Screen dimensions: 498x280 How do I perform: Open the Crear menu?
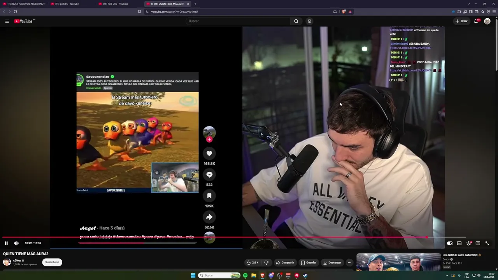461,21
